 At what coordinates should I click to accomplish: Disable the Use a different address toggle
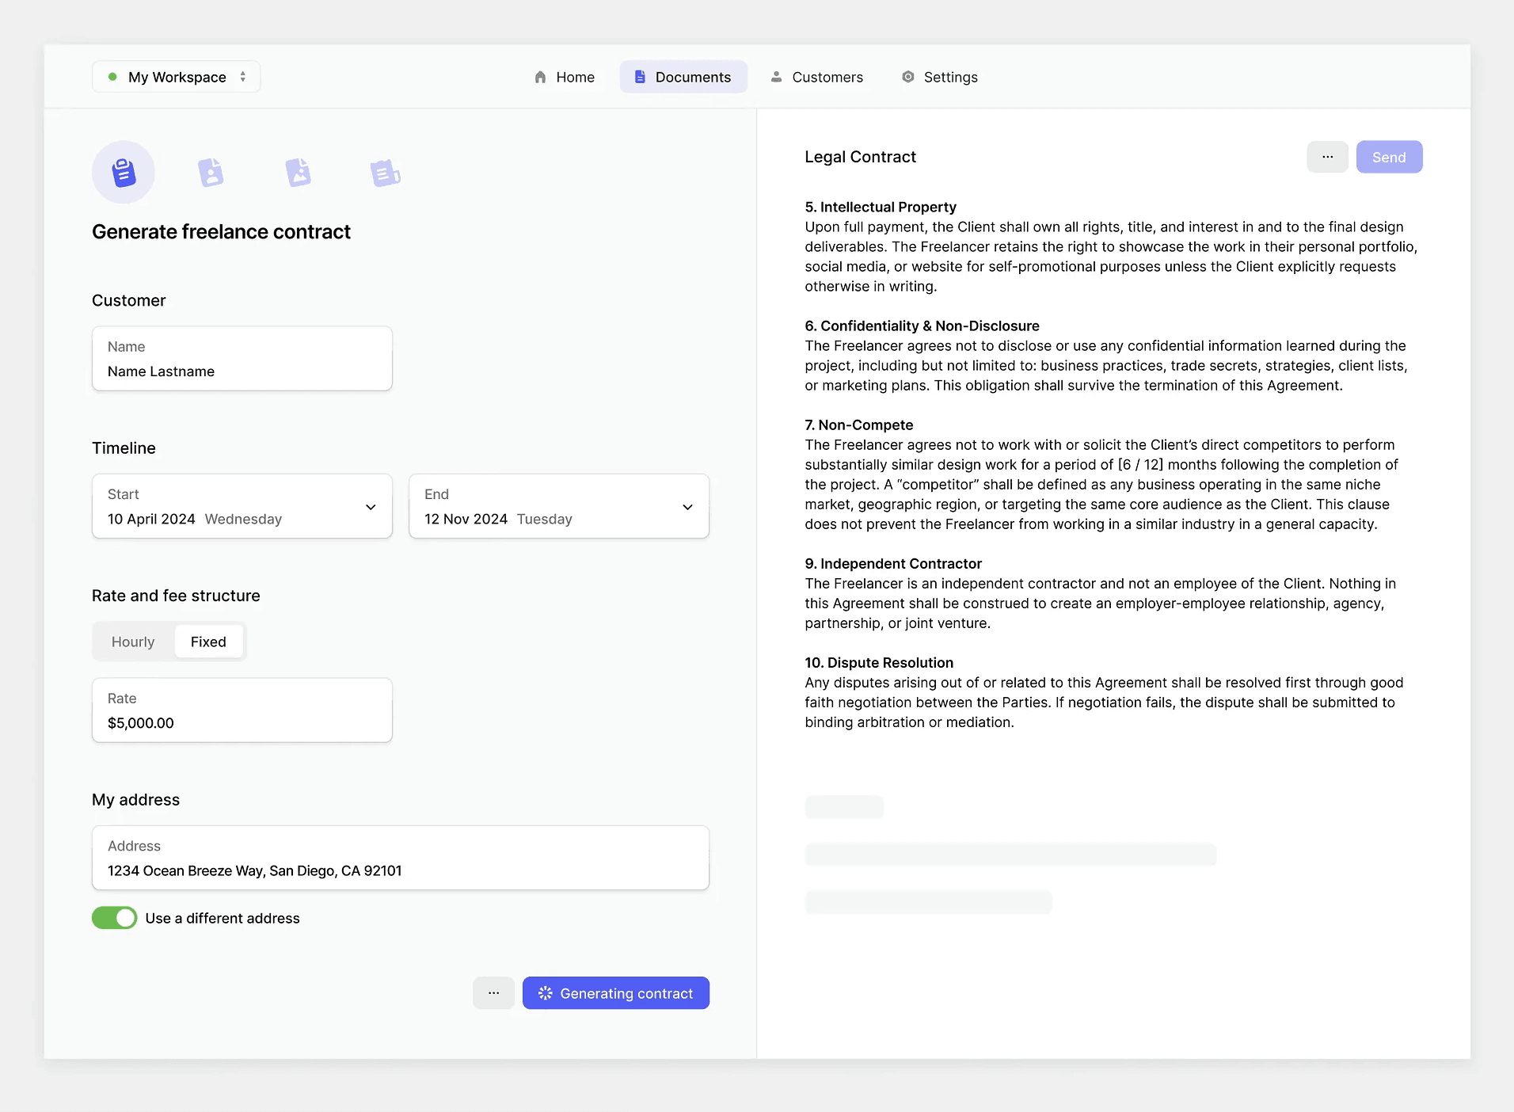point(114,918)
